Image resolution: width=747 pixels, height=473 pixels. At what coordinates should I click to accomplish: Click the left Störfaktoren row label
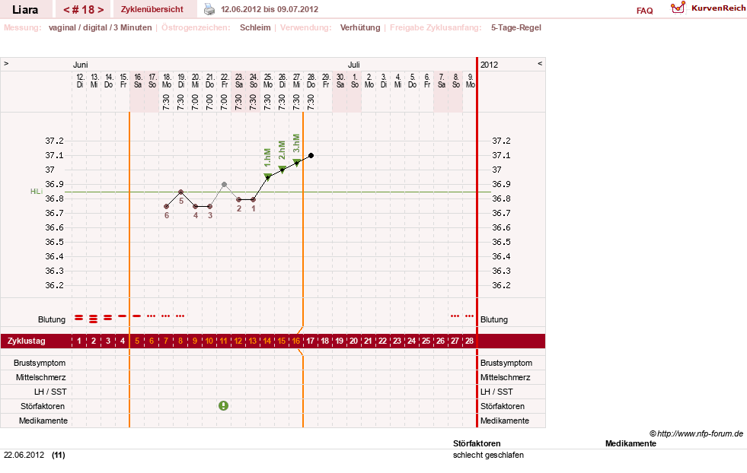pos(43,406)
